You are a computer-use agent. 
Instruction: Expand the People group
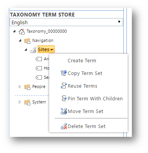(x=20, y=87)
